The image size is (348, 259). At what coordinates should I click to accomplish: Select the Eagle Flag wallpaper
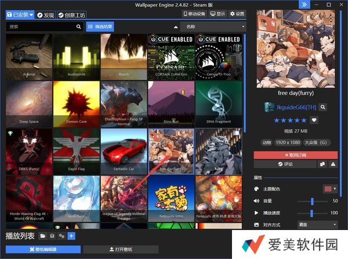pyautogui.click(x=77, y=151)
